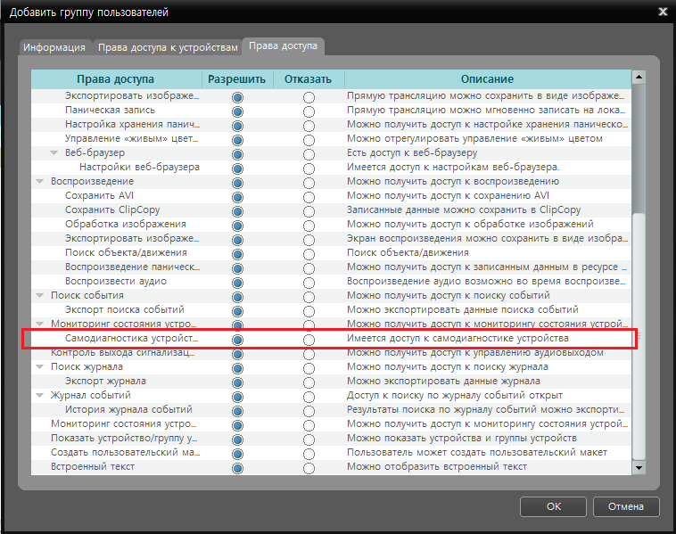Image resolution: width=676 pixels, height=534 pixels.
Task: Deny Создать пользовательский макет permission
Action: coord(309,454)
